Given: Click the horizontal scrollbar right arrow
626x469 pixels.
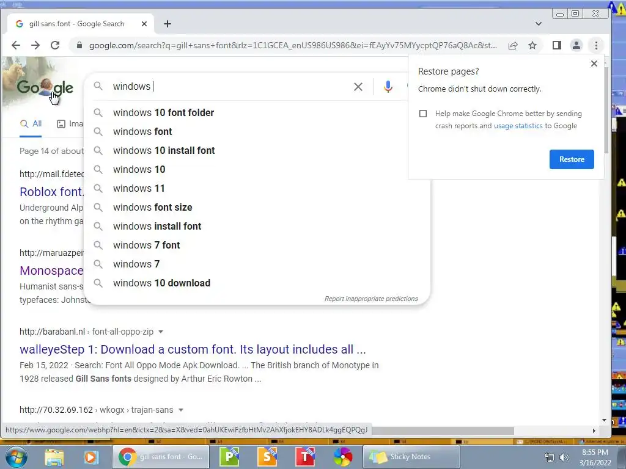Looking at the screenshot, I should [594, 431].
